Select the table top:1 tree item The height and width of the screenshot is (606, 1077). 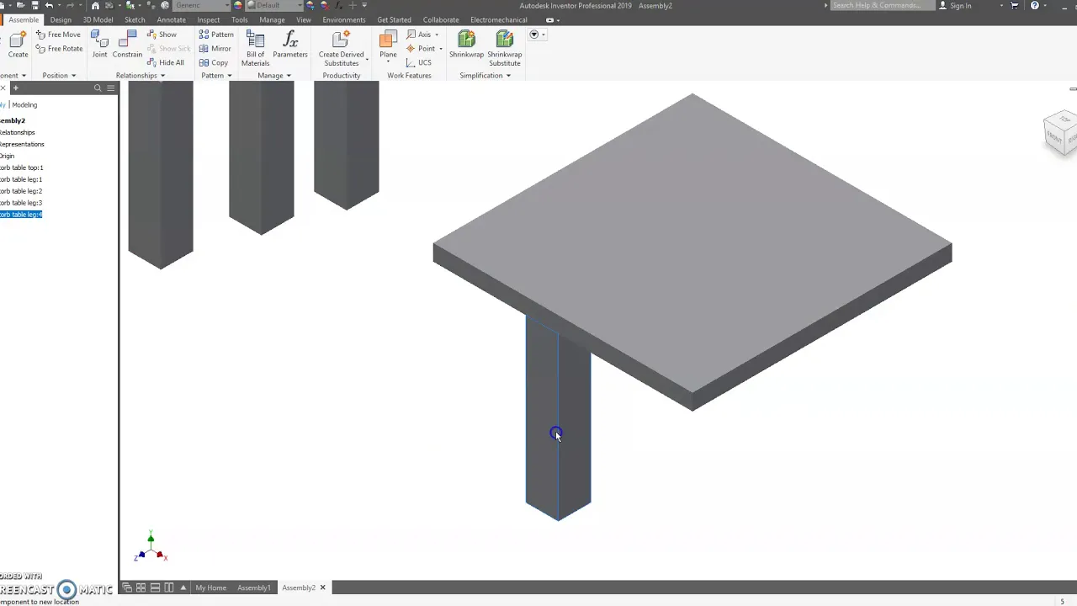coord(21,167)
